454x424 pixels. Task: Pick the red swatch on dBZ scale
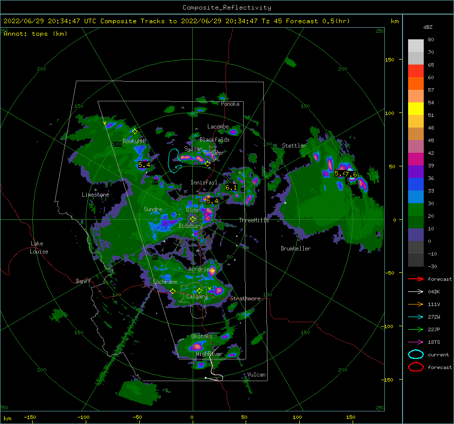(416, 71)
